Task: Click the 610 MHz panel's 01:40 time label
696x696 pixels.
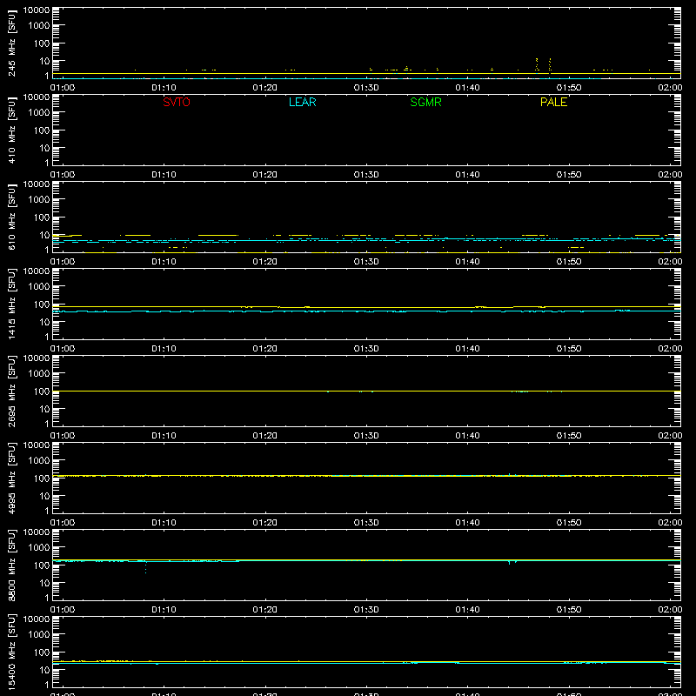Action: tap(467, 262)
